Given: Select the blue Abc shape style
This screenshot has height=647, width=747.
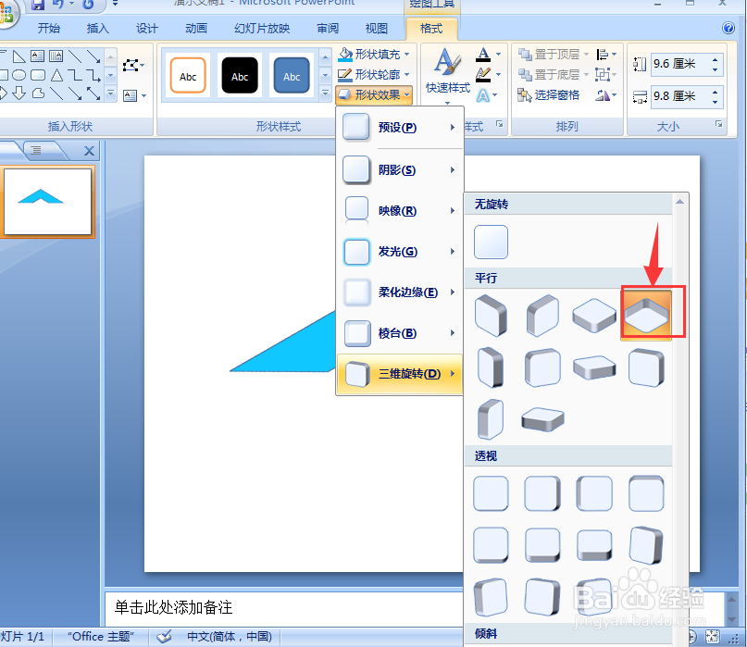Looking at the screenshot, I should tap(292, 76).
